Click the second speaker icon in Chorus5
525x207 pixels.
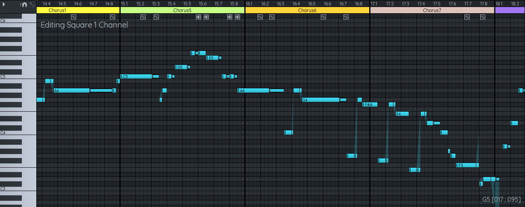(x=206, y=17)
